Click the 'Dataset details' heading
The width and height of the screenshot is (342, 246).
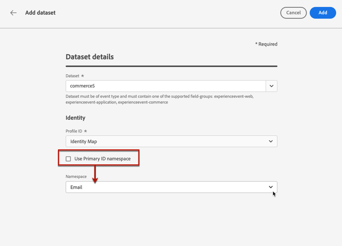[x=89, y=57]
